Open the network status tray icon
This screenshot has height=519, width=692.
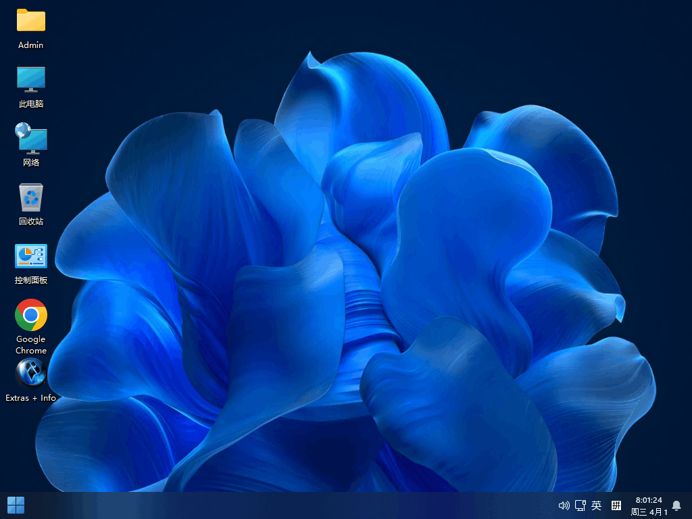[x=580, y=505]
